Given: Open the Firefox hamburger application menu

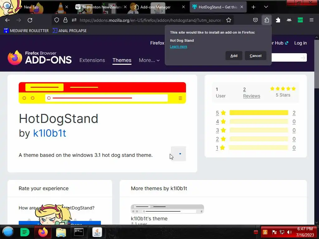Looking at the screenshot, I should pos(312,20).
